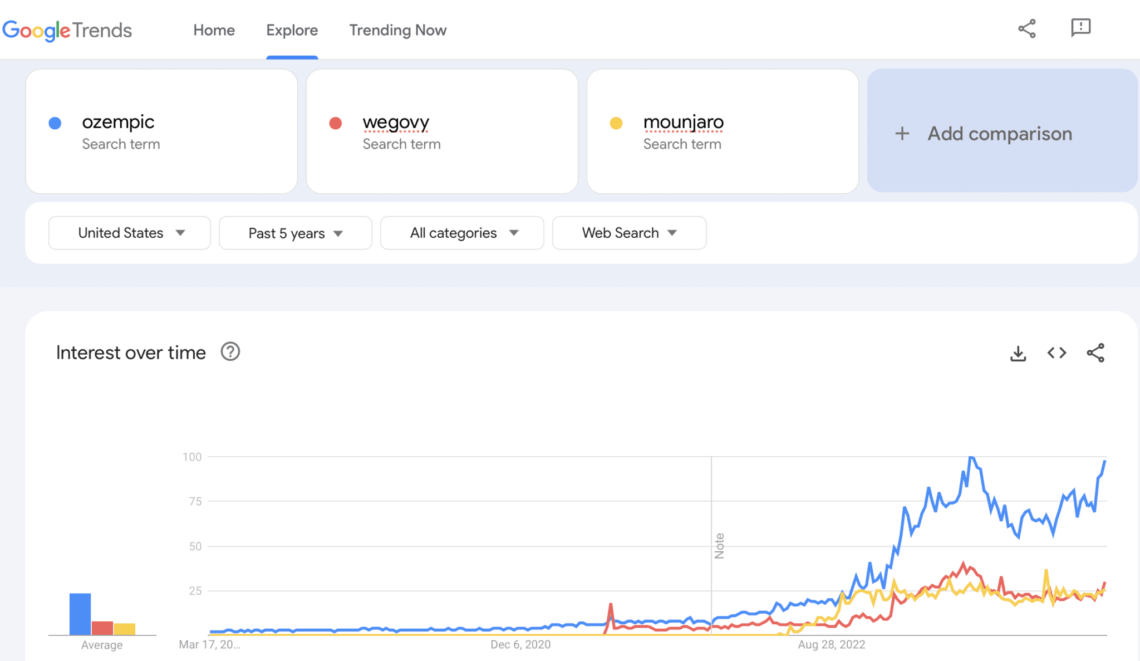Click the share icon in top header
The image size is (1140, 661).
pyautogui.click(x=1026, y=29)
